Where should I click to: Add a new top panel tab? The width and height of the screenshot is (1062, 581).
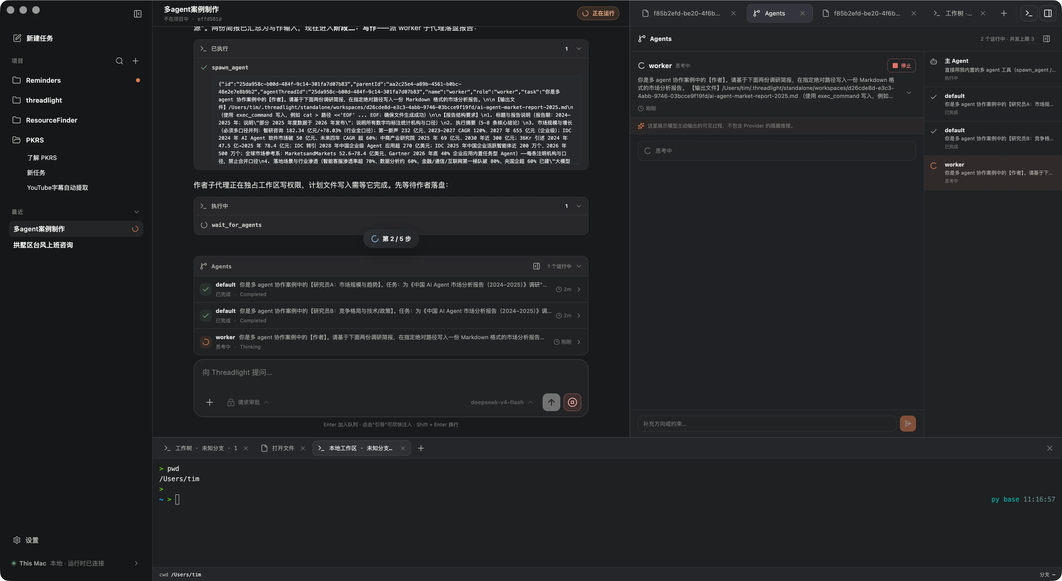1004,13
